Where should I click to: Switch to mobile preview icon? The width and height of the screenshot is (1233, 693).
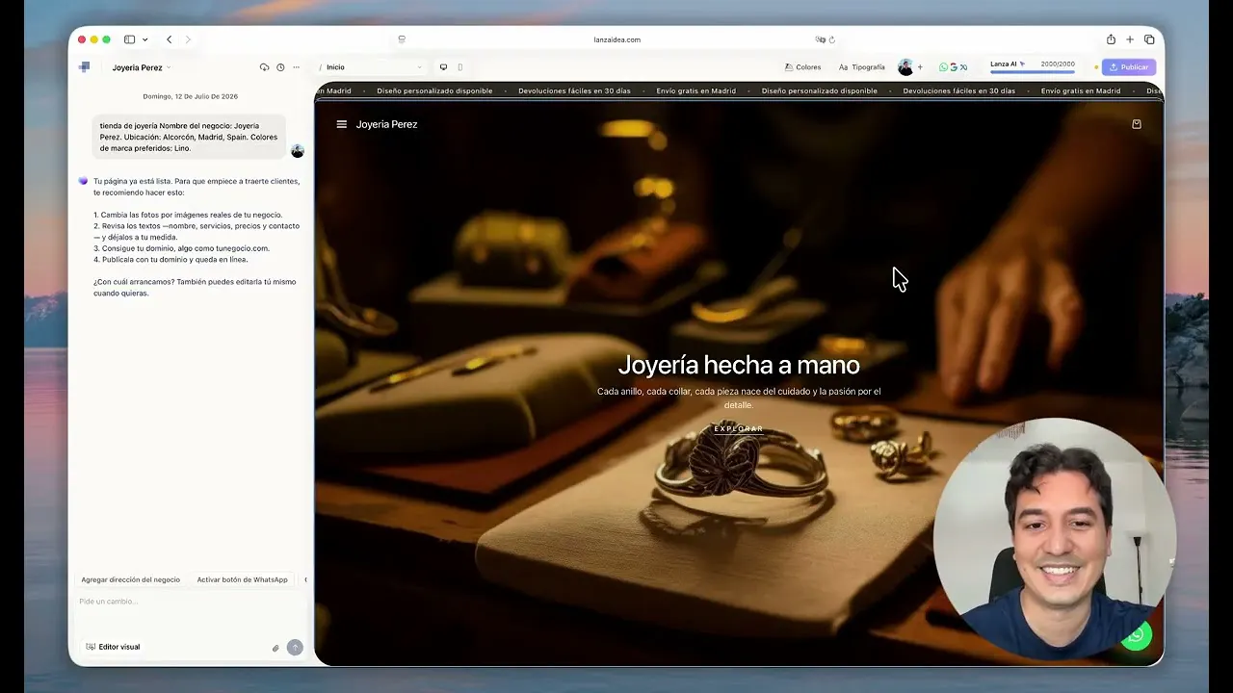click(460, 67)
